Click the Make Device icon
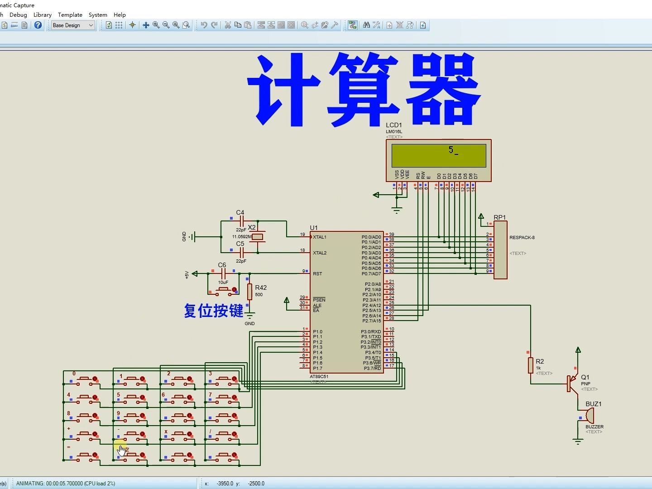 point(315,25)
